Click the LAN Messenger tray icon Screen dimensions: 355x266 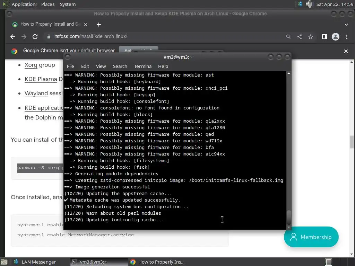pyautogui.click(x=300, y=4)
